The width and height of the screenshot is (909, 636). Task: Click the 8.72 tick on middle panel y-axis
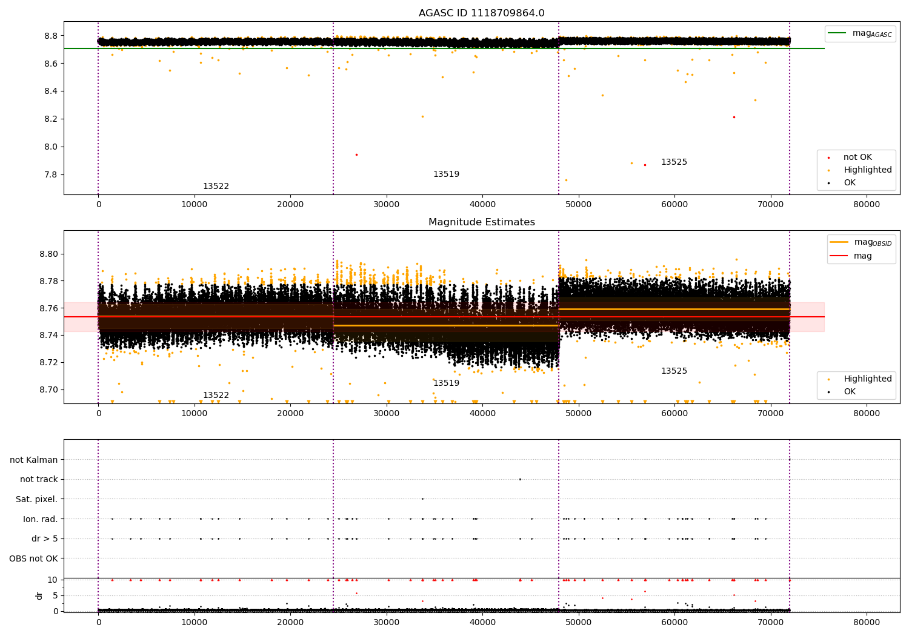[x=48, y=363]
